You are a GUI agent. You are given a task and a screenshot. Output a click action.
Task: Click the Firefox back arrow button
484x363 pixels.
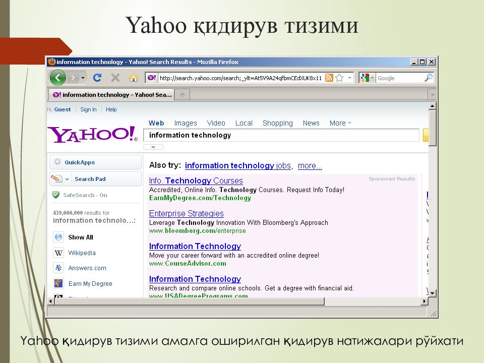click(x=58, y=78)
